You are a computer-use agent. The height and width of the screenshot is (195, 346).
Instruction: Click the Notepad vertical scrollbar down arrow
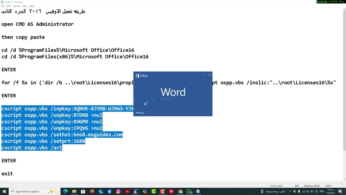[x=344, y=179]
